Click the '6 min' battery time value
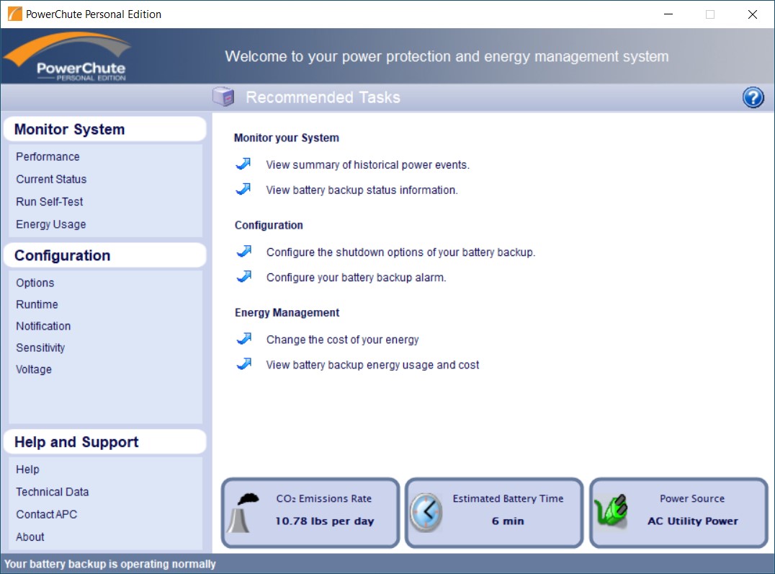Image resolution: width=775 pixels, height=574 pixels. coord(508,521)
